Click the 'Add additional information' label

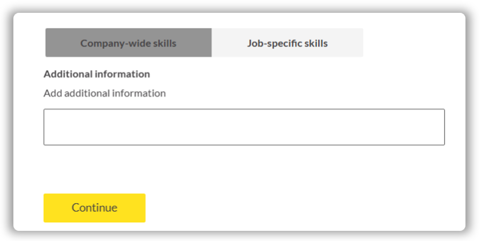click(x=104, y=93)
